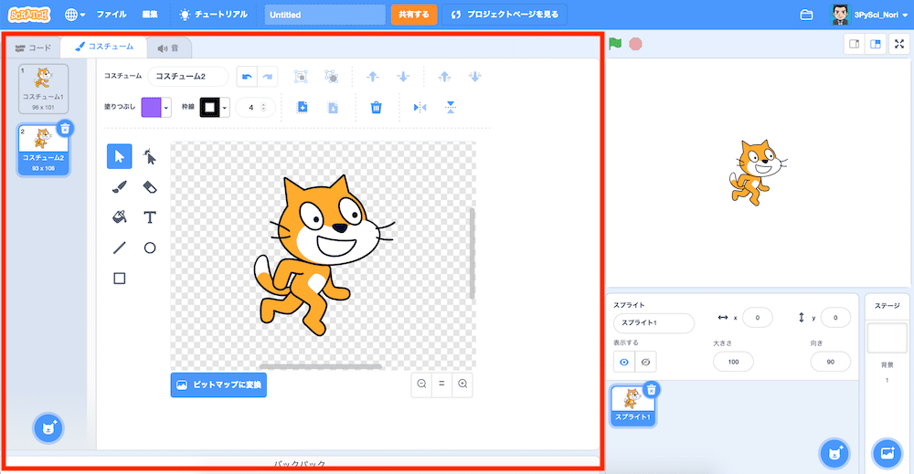The width and height of the screenshot is (914, 474).
Task: Open the choose sprite button
Action: pos(834,453)
